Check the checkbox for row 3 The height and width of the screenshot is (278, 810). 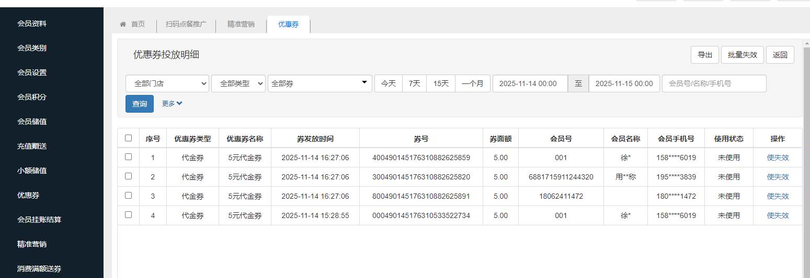click(129, 196)
